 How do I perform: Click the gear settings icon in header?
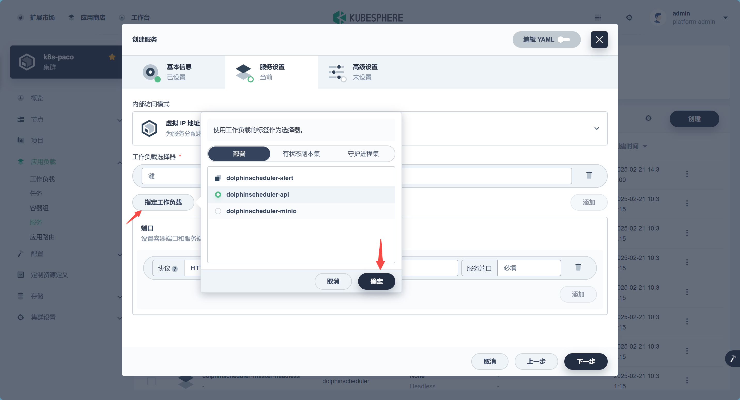[629, 18]
